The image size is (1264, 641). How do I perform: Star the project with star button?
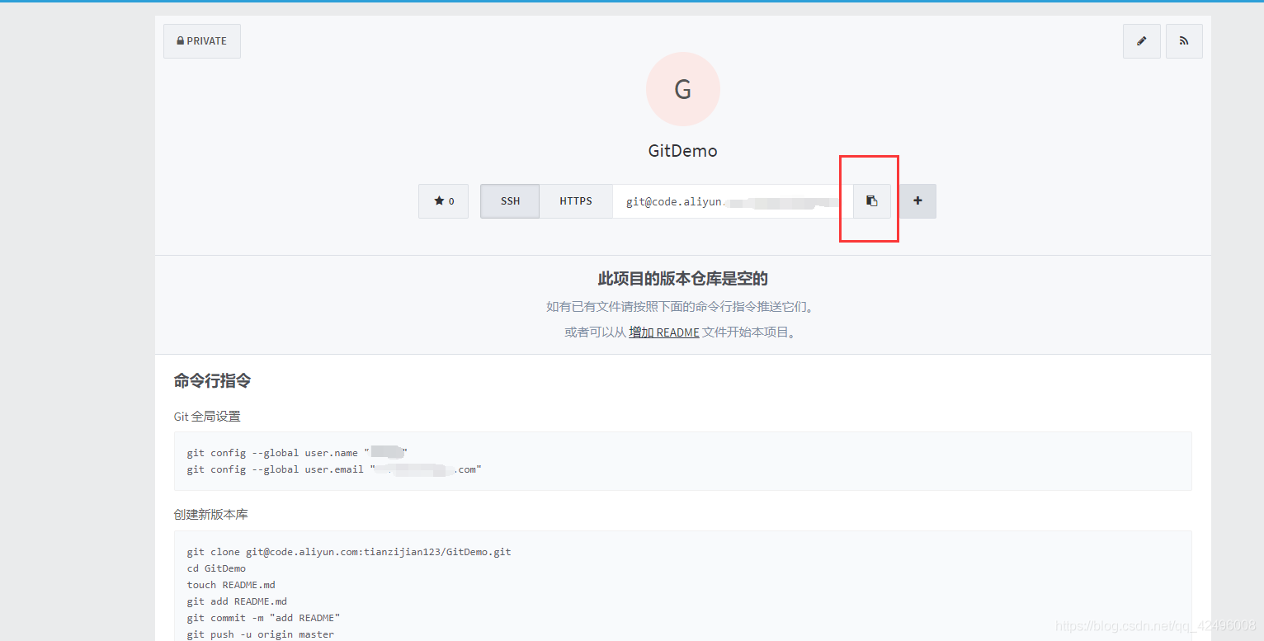click(444, 201)
